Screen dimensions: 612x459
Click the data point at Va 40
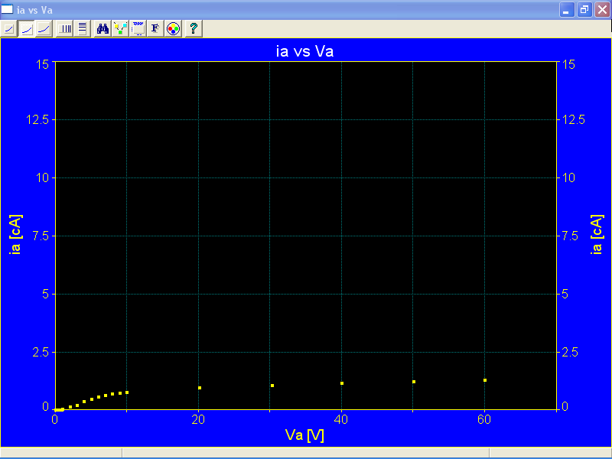[x=342, y=383]
